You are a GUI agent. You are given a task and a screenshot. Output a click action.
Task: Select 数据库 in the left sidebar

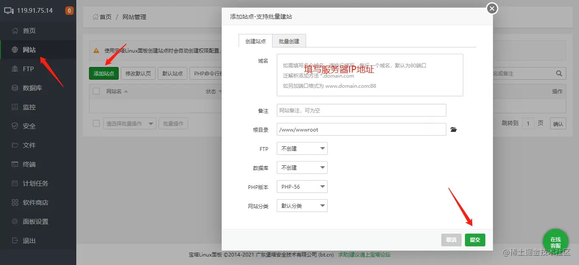point(31,88)
